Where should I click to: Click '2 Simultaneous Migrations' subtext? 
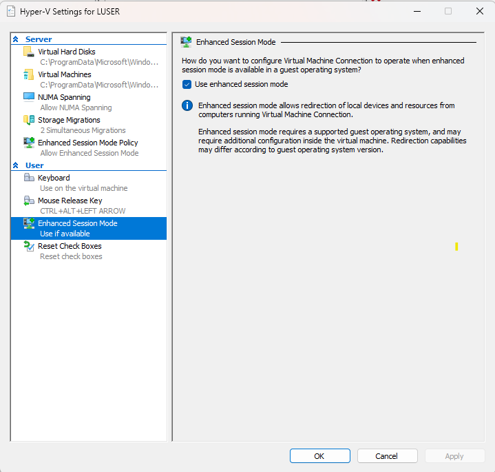coord(83,130)
